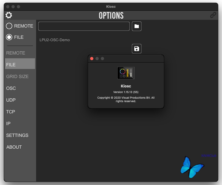Click the chain link icon
Screen dimensions: 222x185
click(x=213, y=15)
